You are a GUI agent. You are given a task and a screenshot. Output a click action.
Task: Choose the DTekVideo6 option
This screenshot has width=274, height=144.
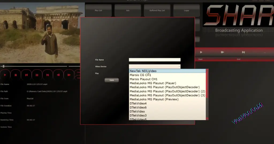tap(168, 108)
